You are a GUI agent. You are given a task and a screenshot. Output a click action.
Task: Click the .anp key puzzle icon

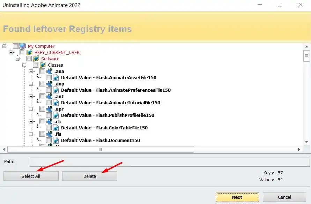(x=49, y=84)
